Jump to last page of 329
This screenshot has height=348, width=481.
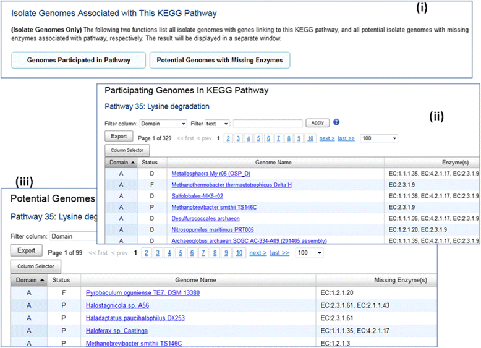click(x=346, y=138)
